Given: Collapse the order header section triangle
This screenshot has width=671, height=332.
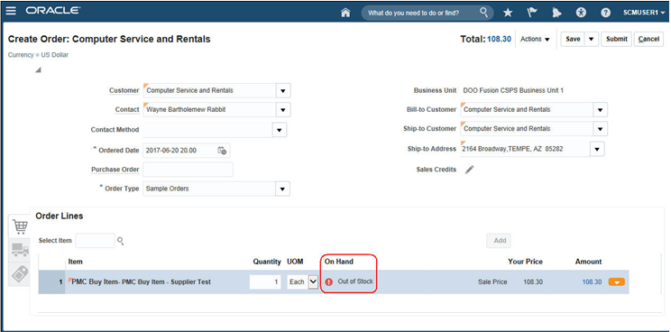Looking at the screenshot, I should click(x=38, y=69).
